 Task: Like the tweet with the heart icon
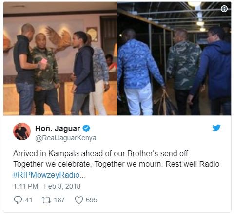(x=79, y=200)
